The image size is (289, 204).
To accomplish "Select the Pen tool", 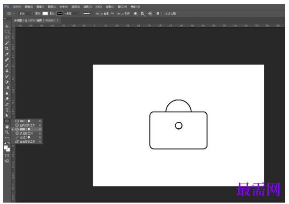I will (7, 104).
